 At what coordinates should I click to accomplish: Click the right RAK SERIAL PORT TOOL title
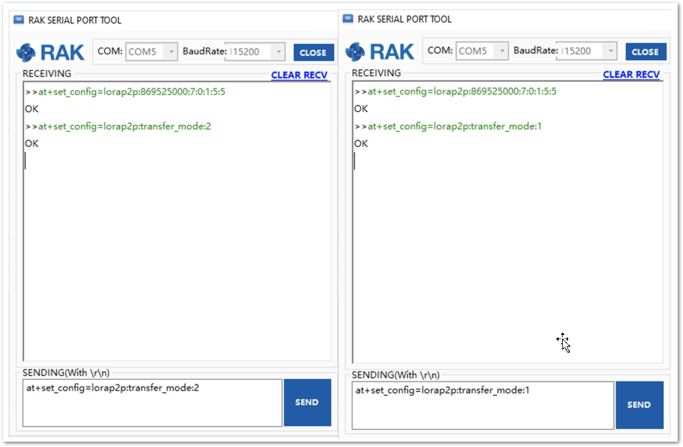click(405, 19)
